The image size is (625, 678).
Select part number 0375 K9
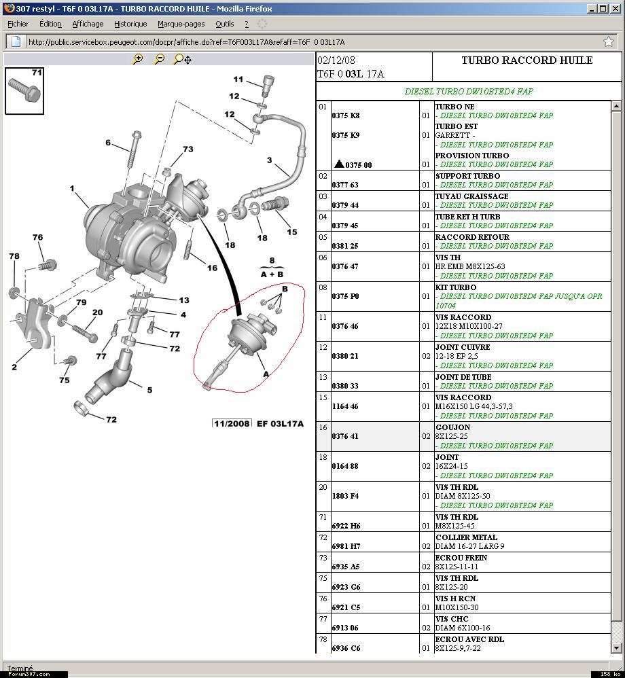coord(346,135)
